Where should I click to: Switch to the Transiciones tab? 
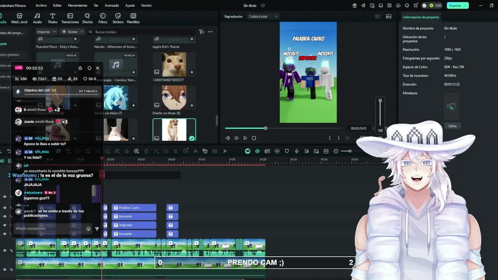tap(70, 18)
